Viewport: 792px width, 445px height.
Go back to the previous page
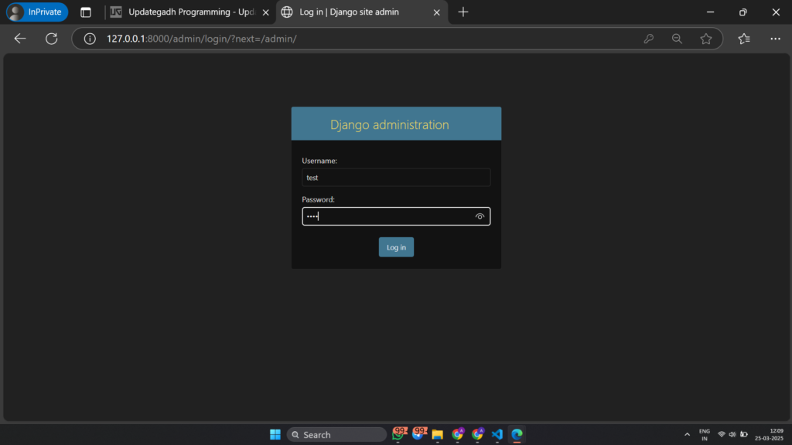[19, 39]
